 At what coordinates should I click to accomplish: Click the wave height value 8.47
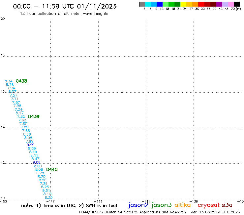tap(35, 159)
